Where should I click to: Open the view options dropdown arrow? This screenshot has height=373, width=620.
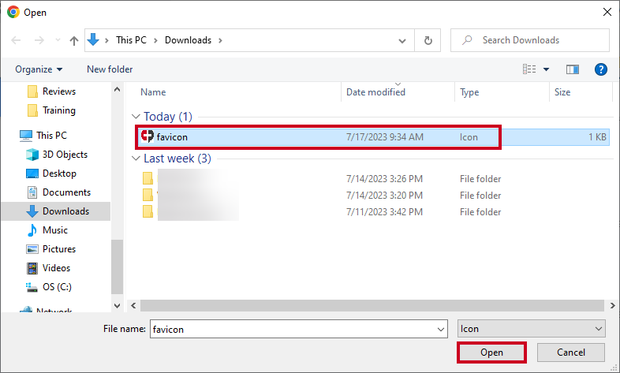[546, 69]
